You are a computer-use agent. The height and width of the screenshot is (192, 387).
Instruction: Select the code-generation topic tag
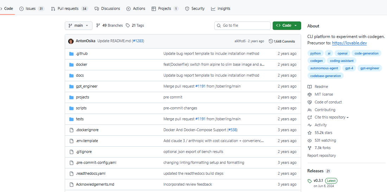(366, 53)
